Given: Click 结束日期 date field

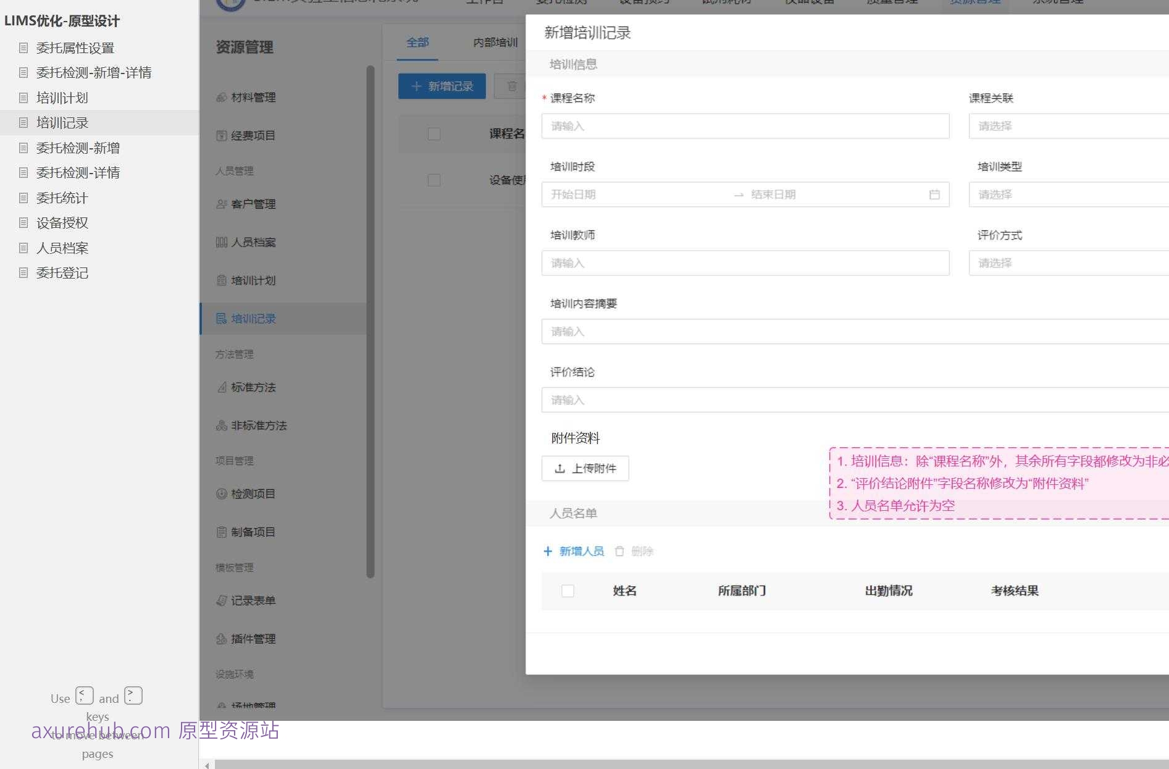Looking at the screenshot, I should [835, 195].
